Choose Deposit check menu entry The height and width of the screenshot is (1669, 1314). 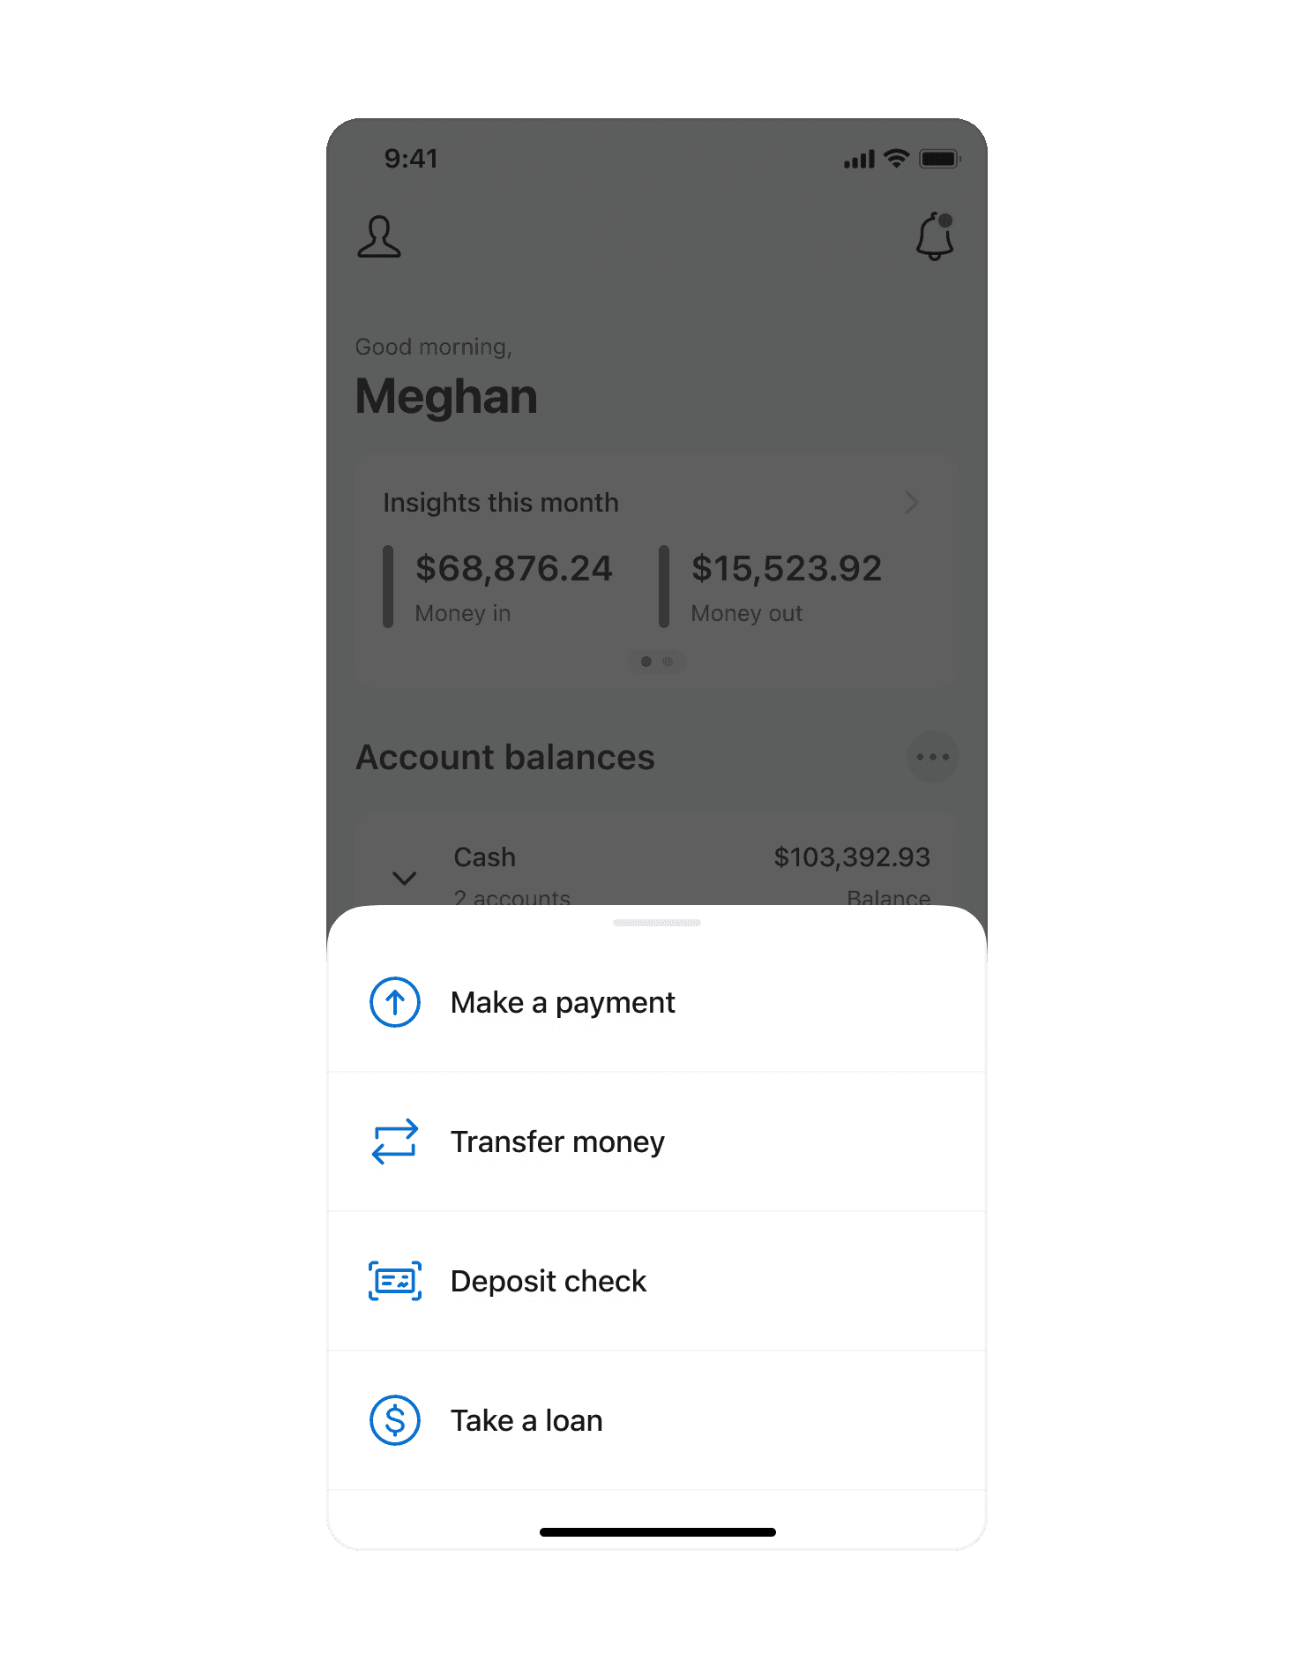click(x=657, y=1282)
